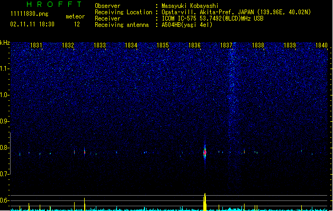Click the kHz axis unit label
The height and width of the screenshot is (211, 333).
(x=5, y=43)
